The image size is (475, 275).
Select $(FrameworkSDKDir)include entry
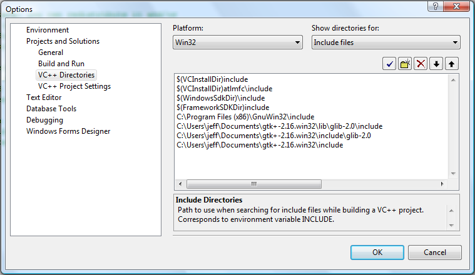pyautogui.click(x=223, y=107)
